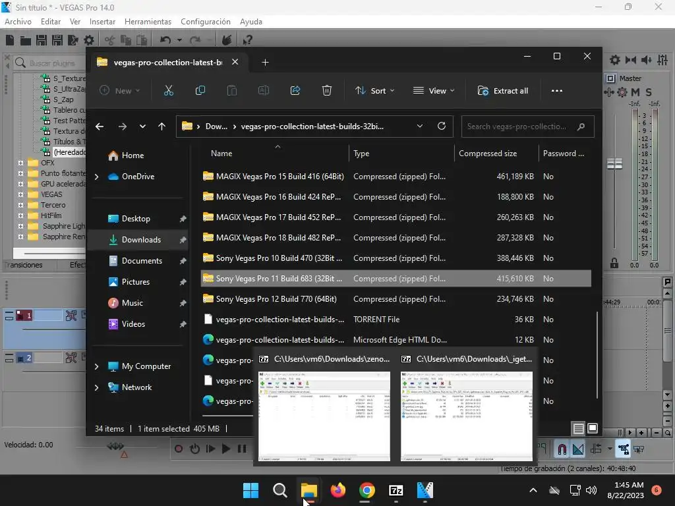Image resolution: width=675 pixels, height=506 pixels.
Task: Toggle ignore event grouping button
Action: click(x=639, y=449)
